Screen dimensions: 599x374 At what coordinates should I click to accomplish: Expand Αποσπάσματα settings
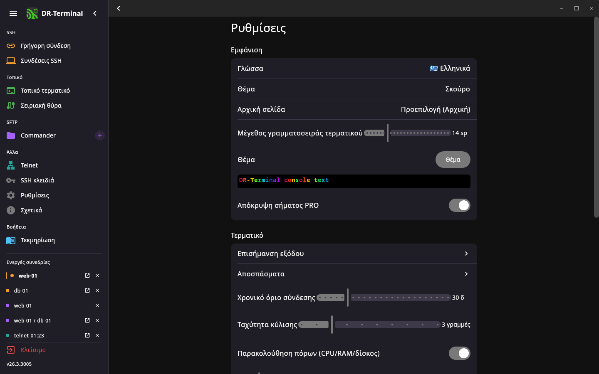point(354,274)
